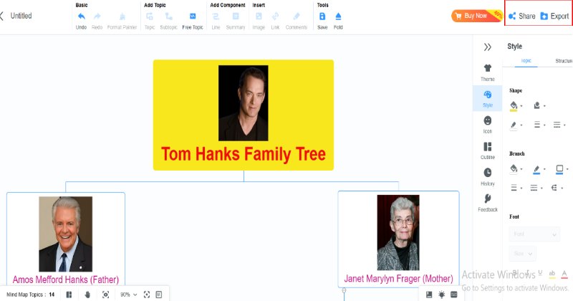
Task: Collapse the branch under the Mother node
Action: 344,290
